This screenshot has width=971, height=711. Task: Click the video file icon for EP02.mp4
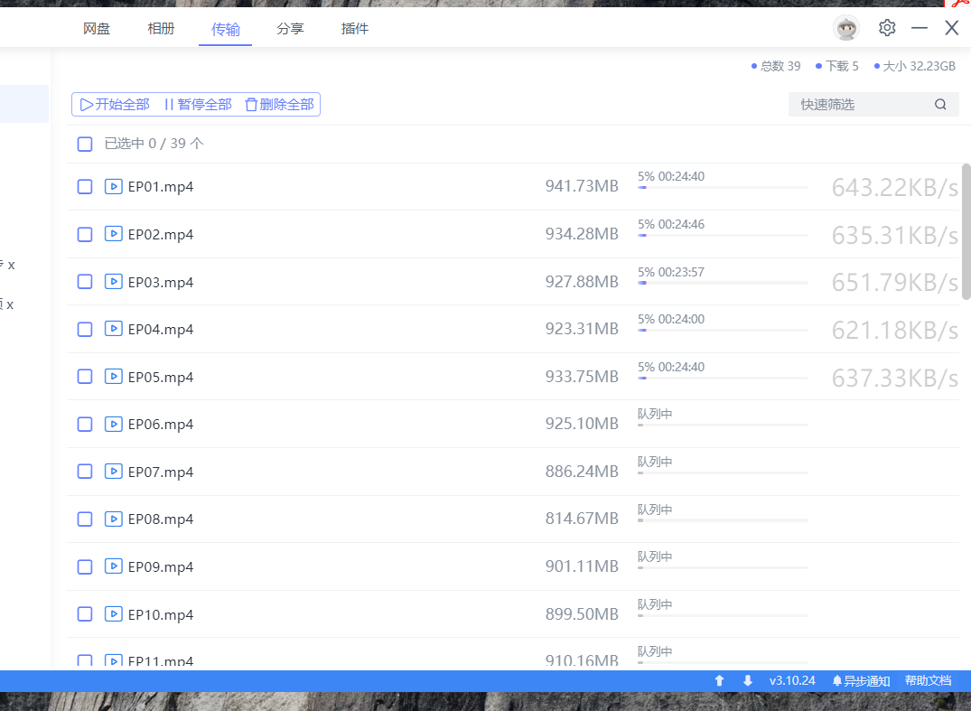pos(113,234)
